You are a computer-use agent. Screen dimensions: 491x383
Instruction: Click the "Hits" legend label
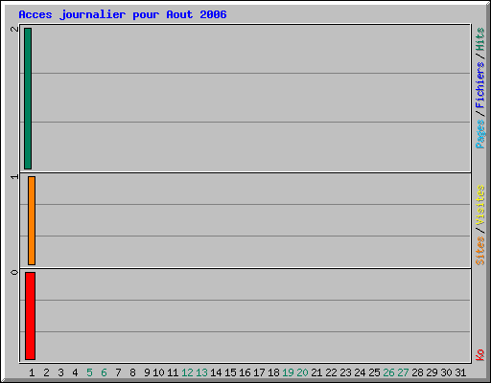[479, 39]
